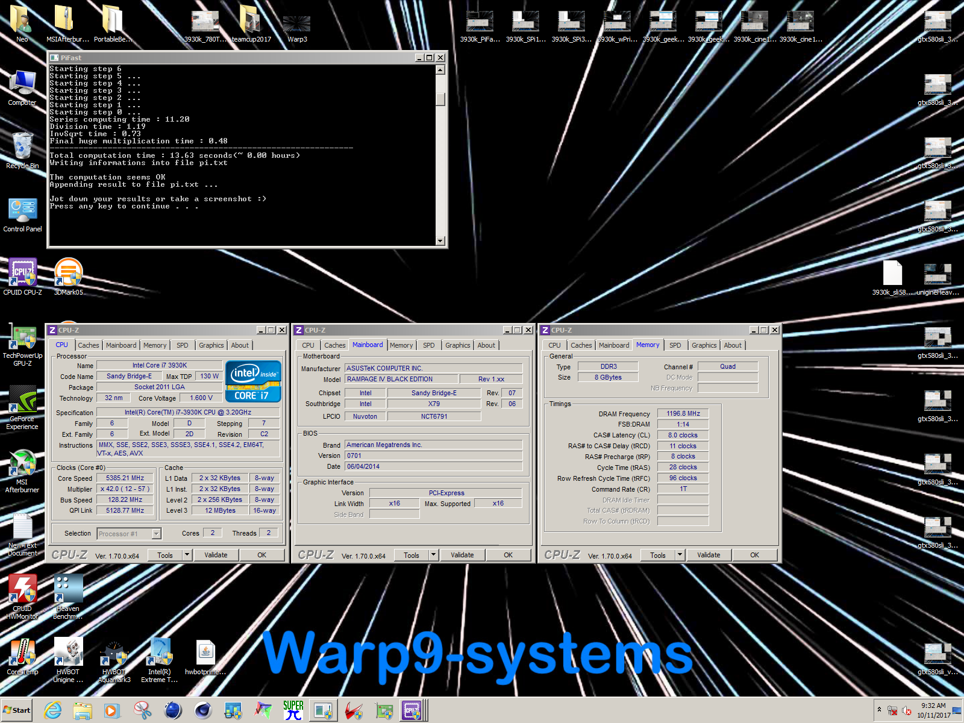Viewport: 964px width, 723px height.
Task: Click SuperPi icon in taskbar
Action: [x=293, y=710]
